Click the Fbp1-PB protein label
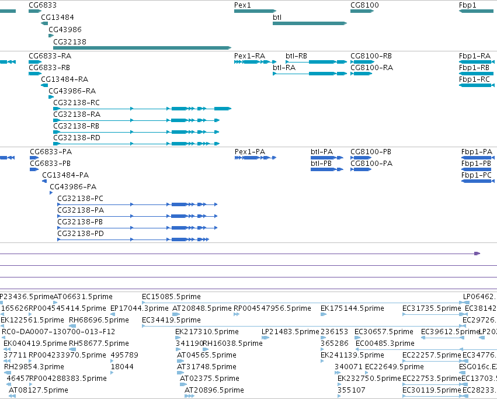The width and height of the screenshot is (497, 399). [477, 164]
